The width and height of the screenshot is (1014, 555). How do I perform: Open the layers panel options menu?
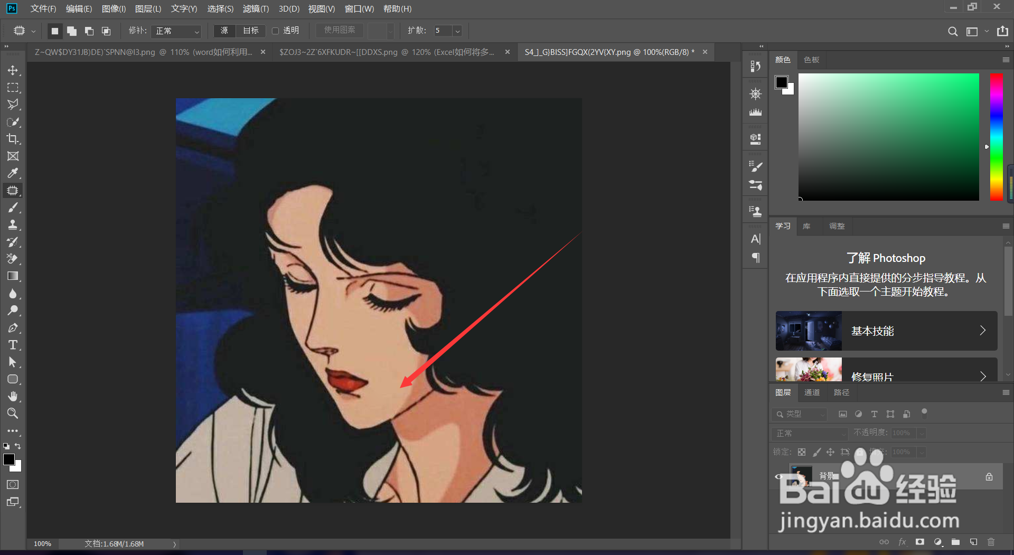coord(1006,392)
